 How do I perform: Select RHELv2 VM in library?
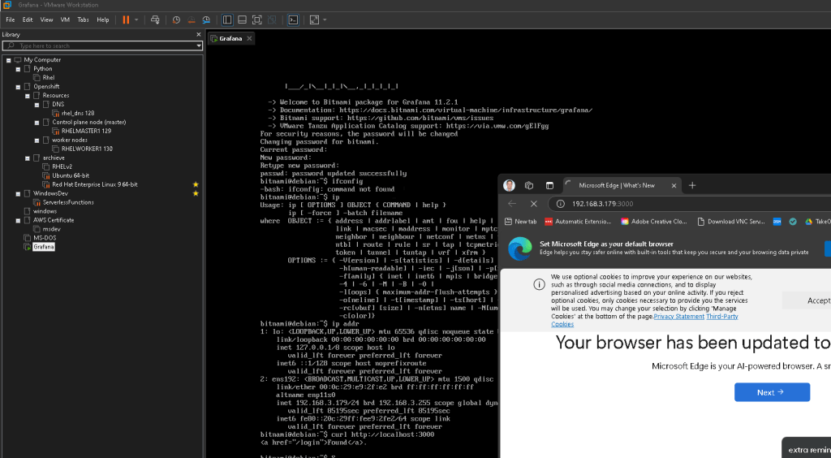(62, 166)
